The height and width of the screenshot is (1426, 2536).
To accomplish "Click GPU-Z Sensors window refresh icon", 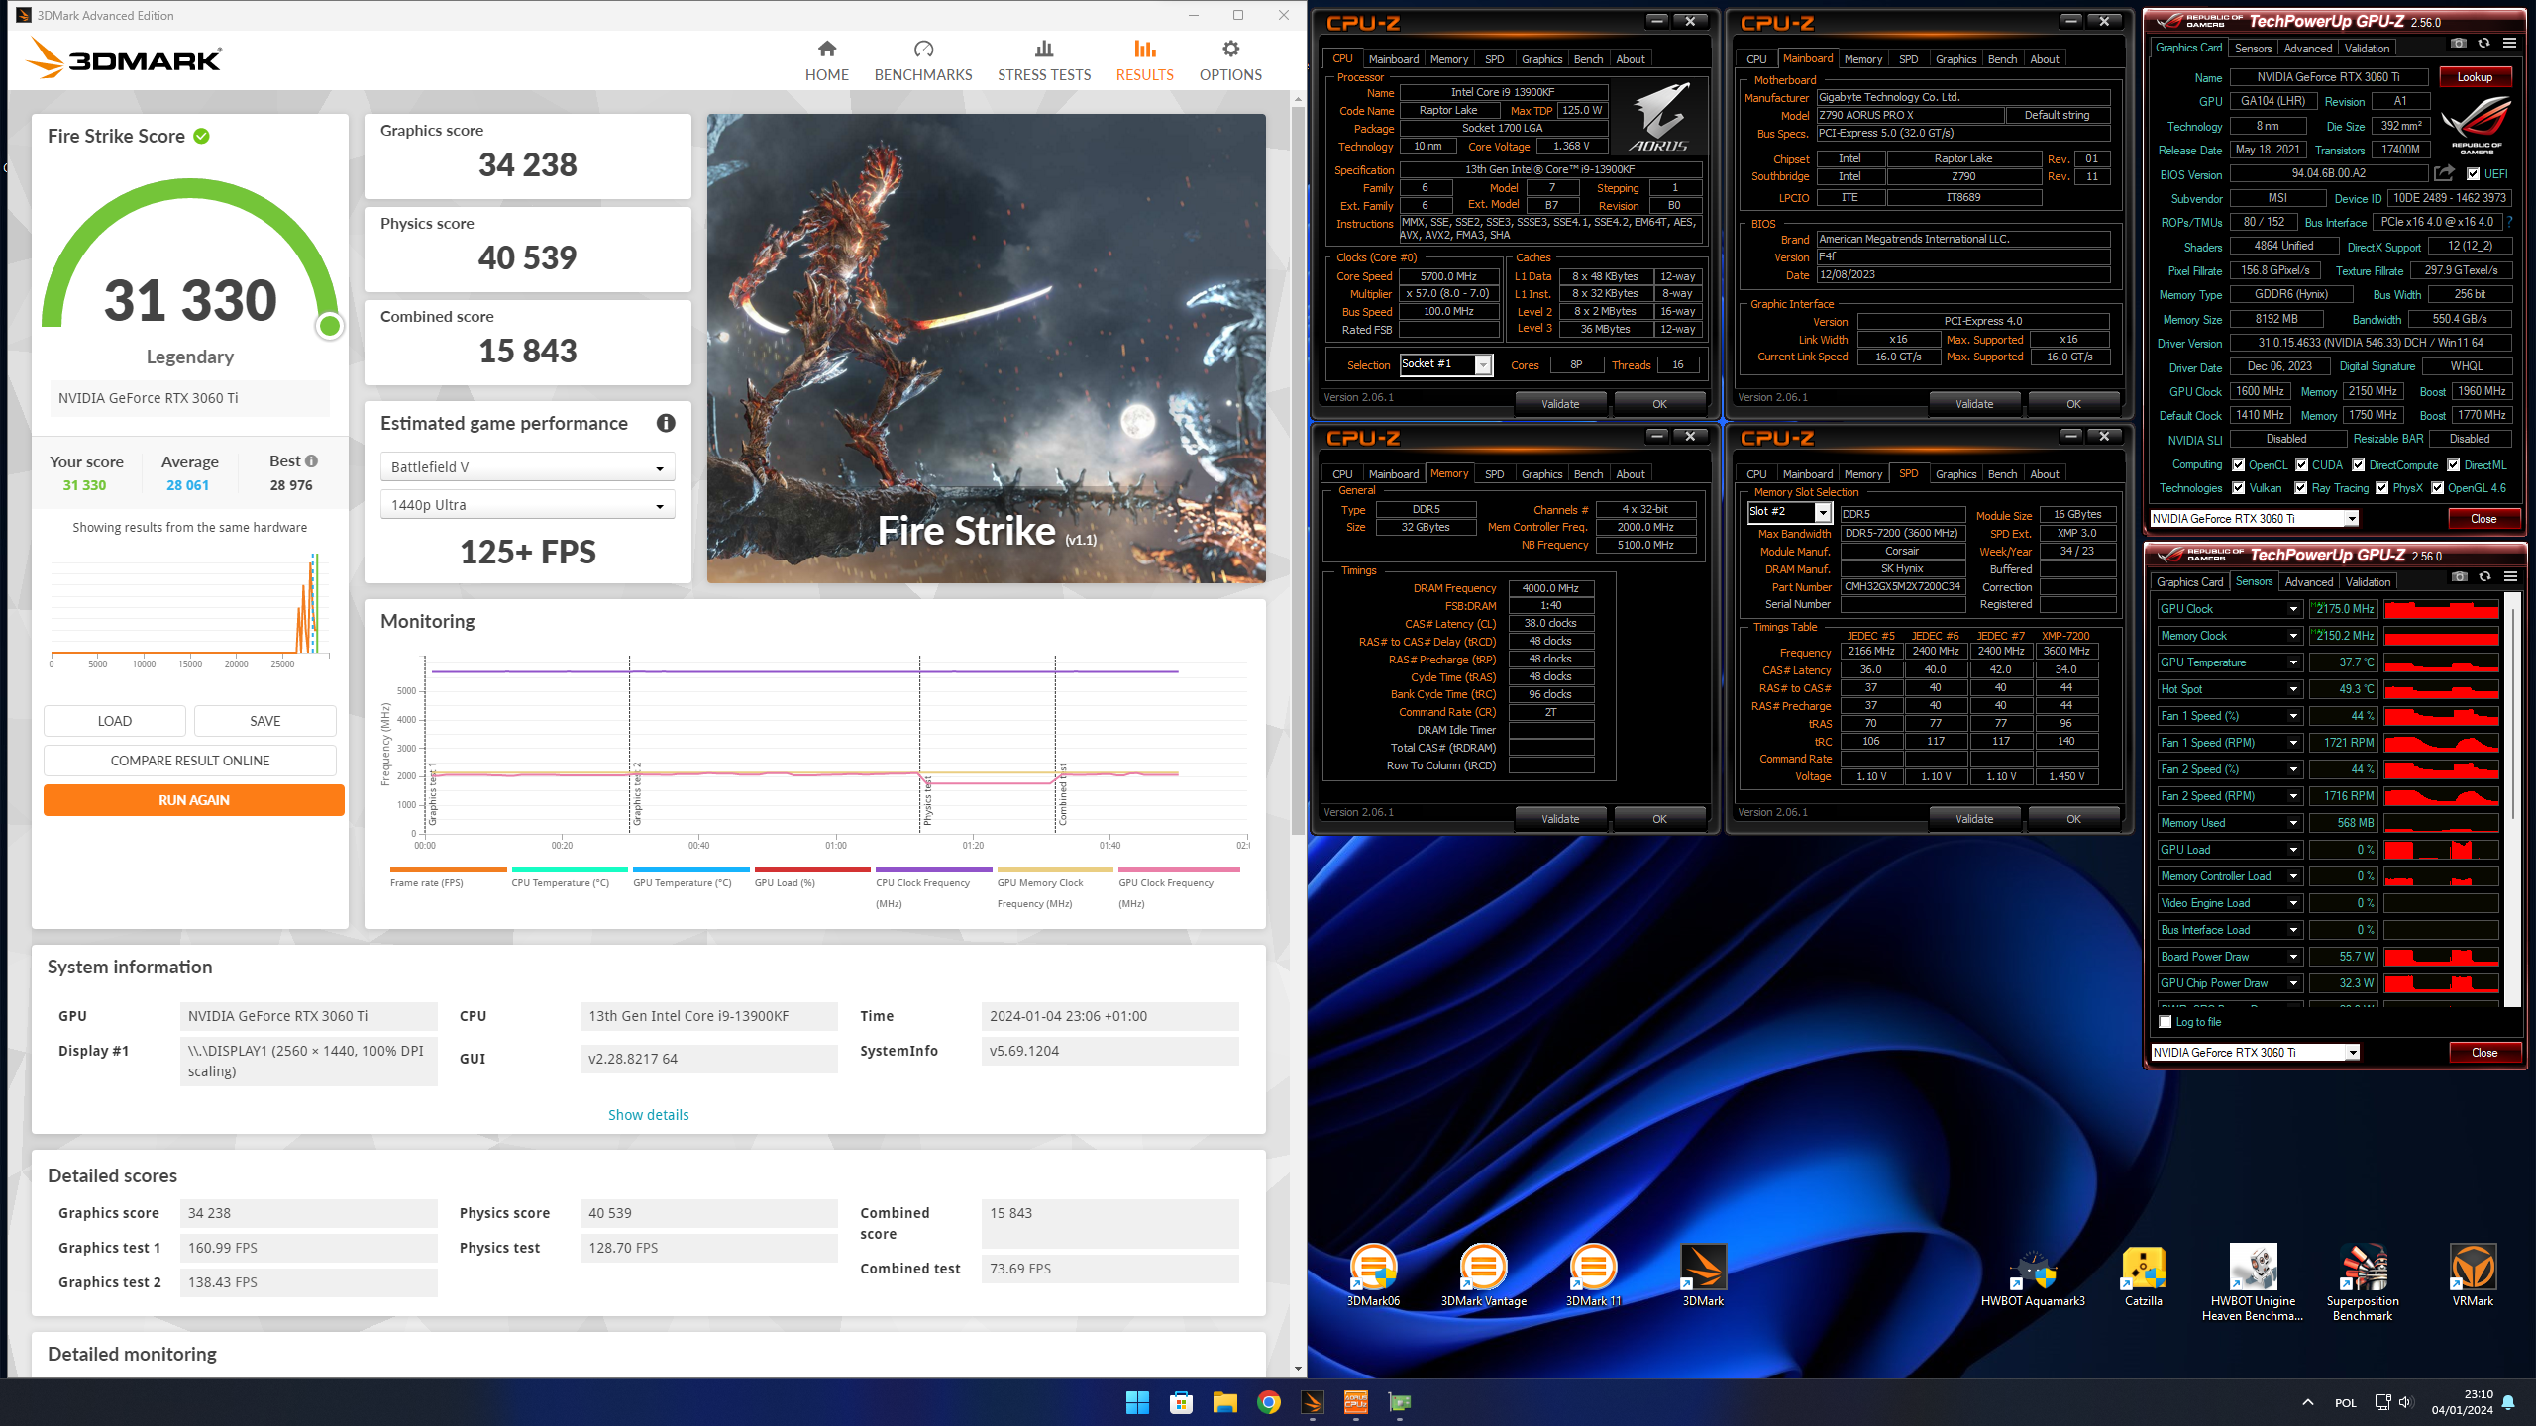I will (x=2484, y=576).
